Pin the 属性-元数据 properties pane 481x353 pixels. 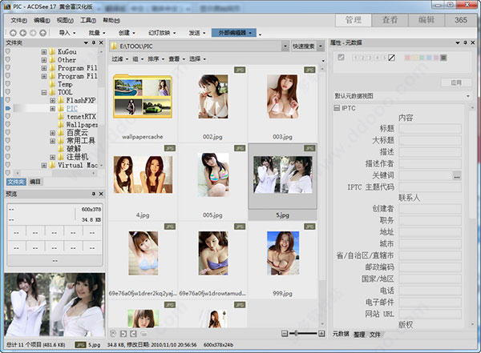pyautogui.click(x=465, y=42)
